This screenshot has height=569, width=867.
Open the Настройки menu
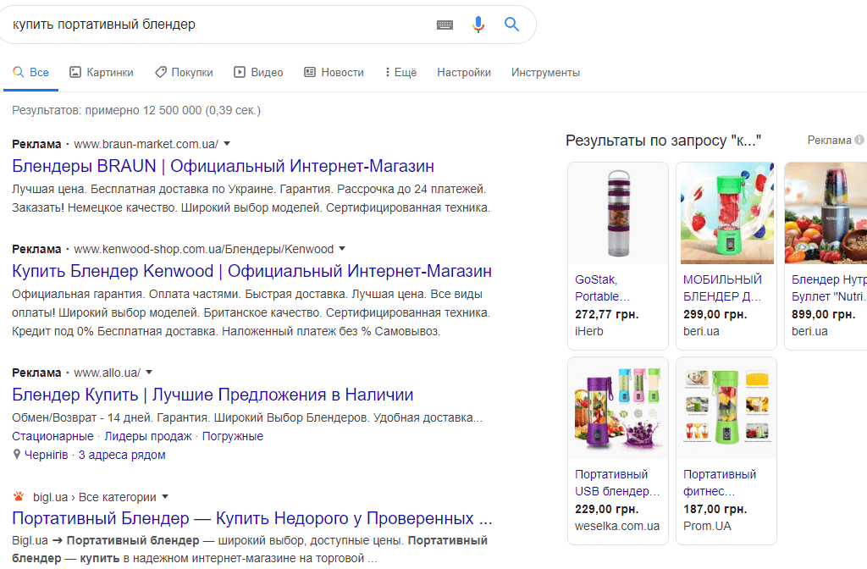click(464, 72)
